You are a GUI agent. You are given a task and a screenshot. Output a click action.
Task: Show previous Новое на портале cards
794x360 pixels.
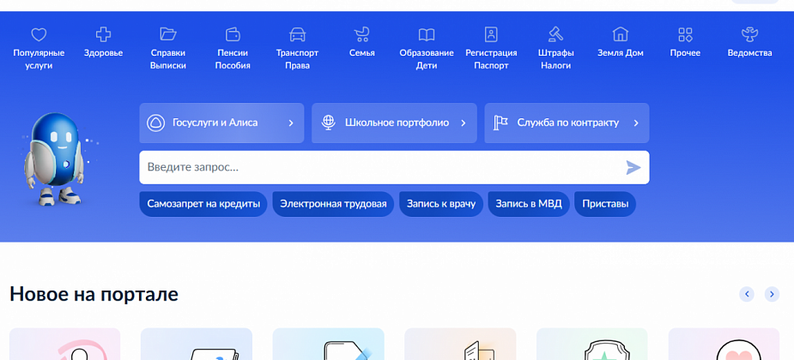[747, 294]
